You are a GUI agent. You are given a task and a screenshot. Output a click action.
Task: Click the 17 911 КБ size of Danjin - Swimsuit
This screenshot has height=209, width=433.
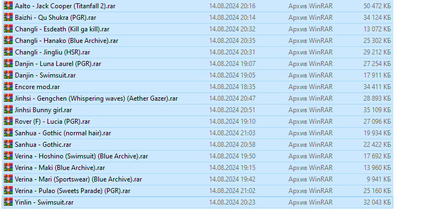click(x=377, y=75)
